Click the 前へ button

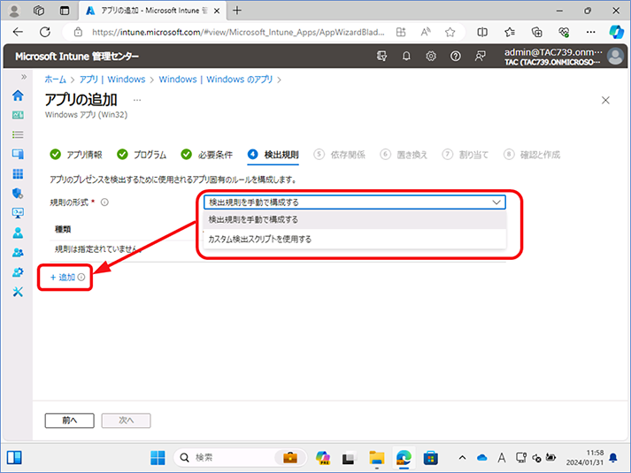70,420
